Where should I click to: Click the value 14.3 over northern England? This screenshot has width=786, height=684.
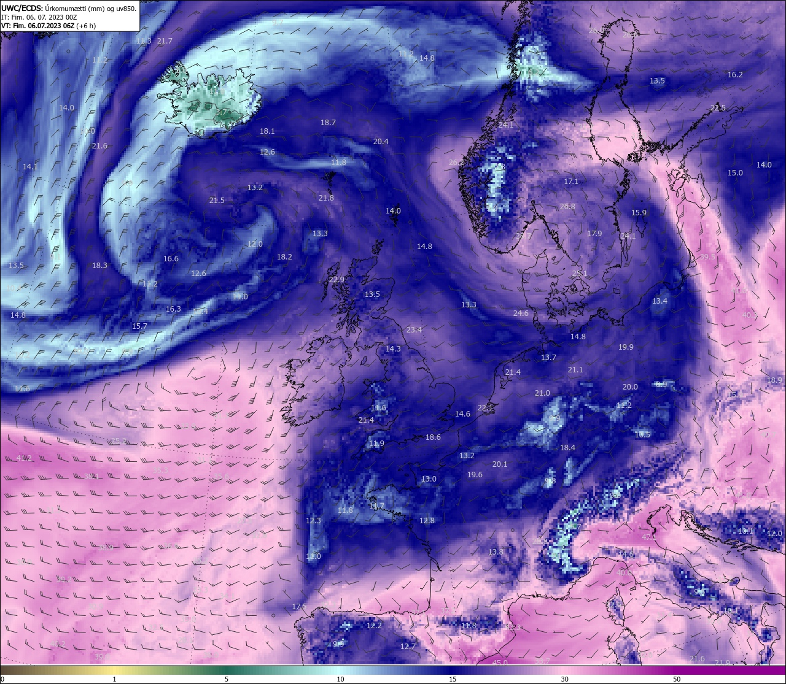[393, 349]
